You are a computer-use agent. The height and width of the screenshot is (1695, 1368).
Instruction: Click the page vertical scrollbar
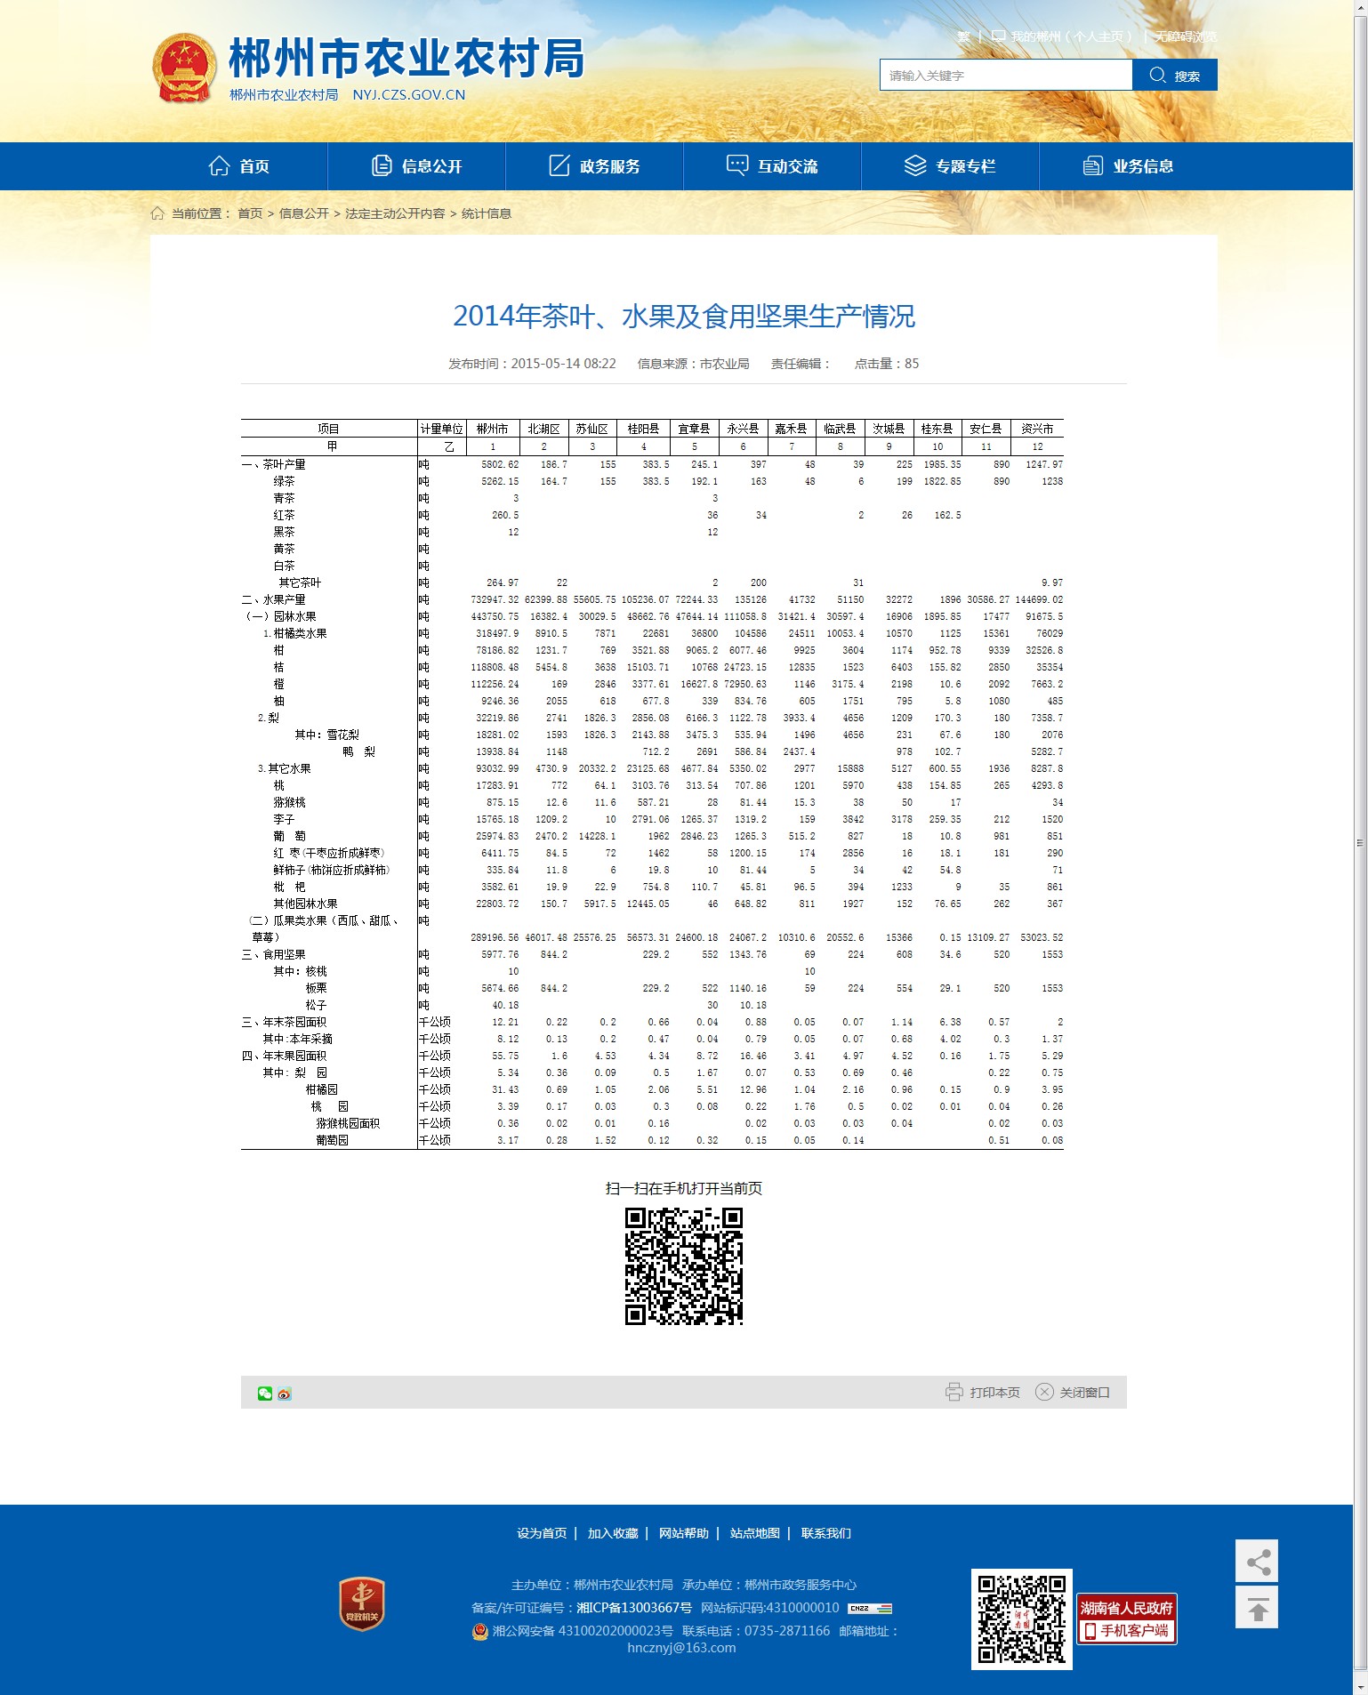[1359, 843]
